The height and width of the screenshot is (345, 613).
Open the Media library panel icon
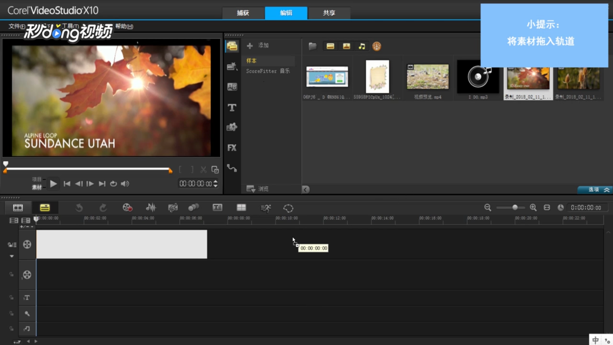pyautogui.click(x=232, y=46)
